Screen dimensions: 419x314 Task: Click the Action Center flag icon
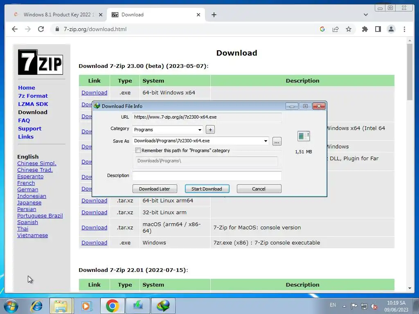[354, 306]
